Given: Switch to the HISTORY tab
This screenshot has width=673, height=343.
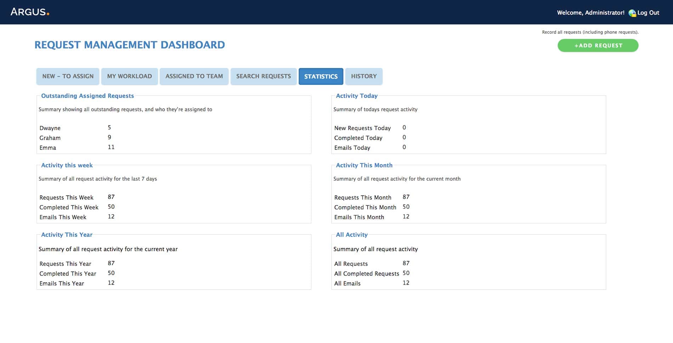Looking at the screenshot, I should [364, 76].
